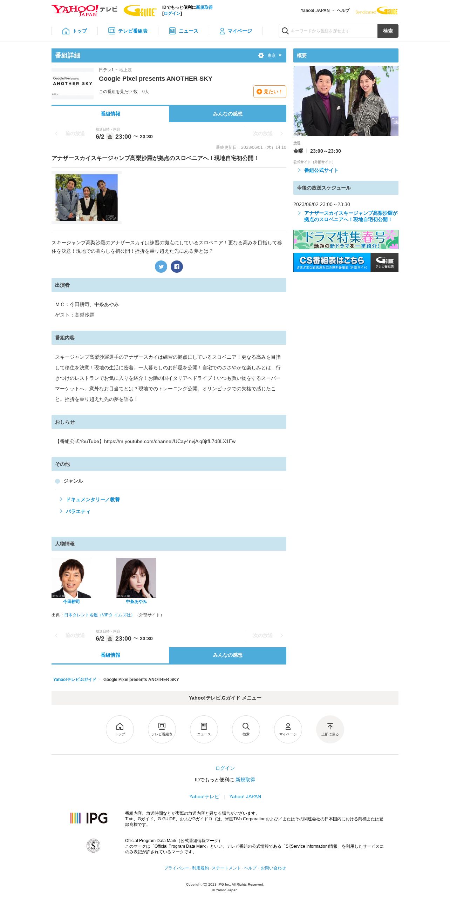
Task: Click footer menu マイページ icon
Action: (x=288, y=729)
